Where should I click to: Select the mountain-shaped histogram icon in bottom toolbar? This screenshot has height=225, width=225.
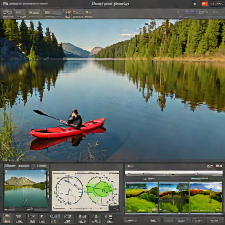coord(20,221)
